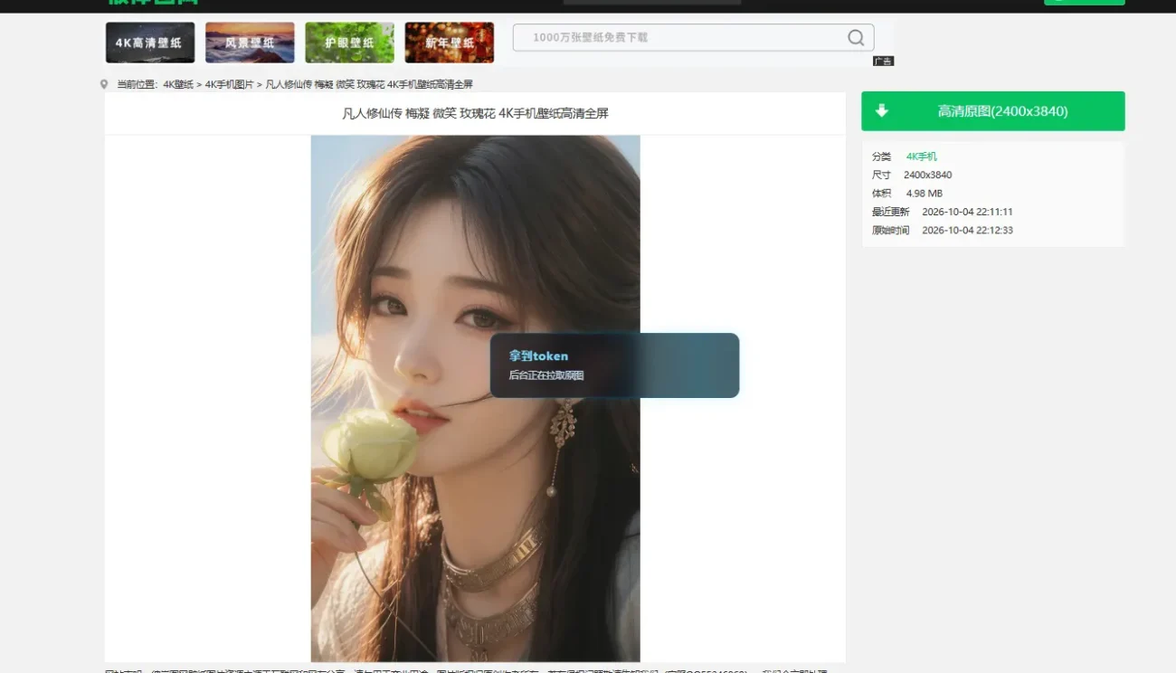The height and width of the screenshot is (673, 1176).
Task: Click the 原始时间 date 2026-10-04 22:12:33
Action: pyautogui.click(x=967, y=230)
